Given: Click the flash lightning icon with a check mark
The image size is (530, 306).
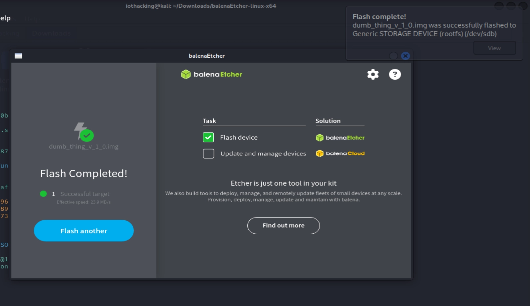Looking at the screenshot, I should [84, 132].
